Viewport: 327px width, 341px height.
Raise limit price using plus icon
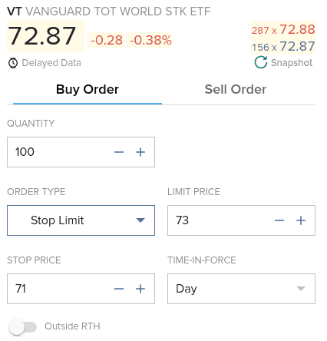point(301,220)
